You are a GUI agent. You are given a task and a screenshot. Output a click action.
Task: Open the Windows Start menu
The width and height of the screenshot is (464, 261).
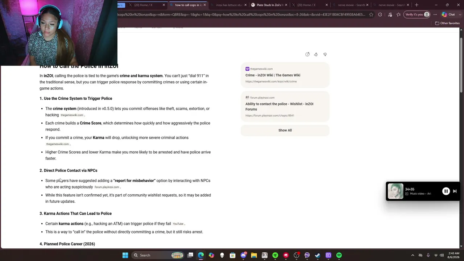tap(125, 255)
